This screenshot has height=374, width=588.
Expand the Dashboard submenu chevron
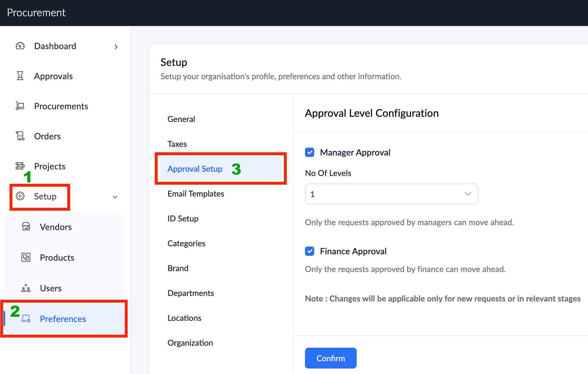pos(116,47)
